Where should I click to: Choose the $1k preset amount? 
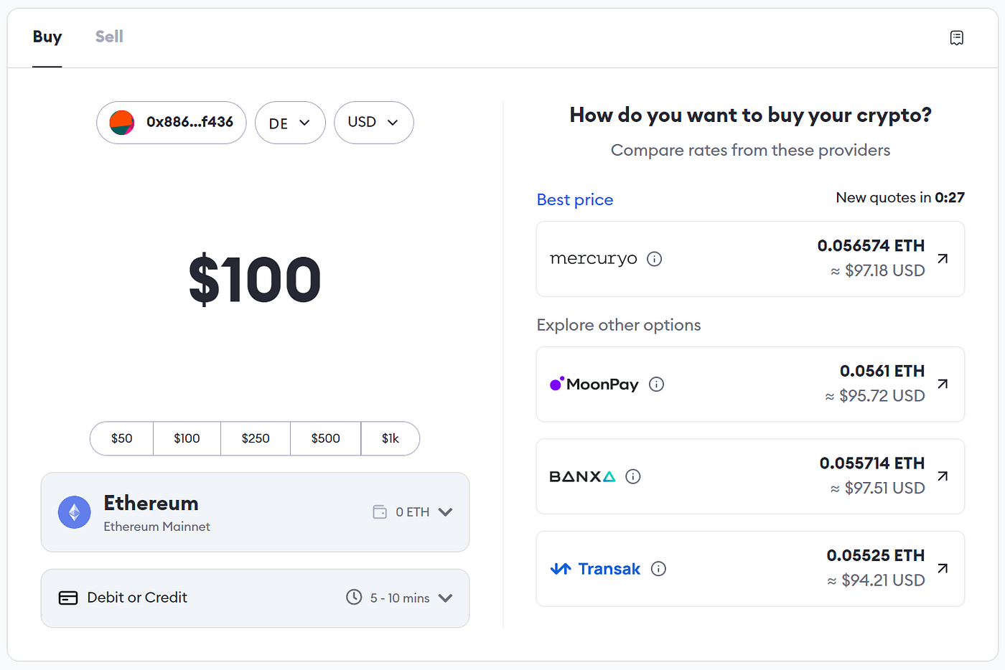pyautogui.click(x=391, y=438)
